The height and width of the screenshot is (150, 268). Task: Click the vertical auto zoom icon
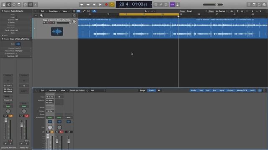coord(237,11)
